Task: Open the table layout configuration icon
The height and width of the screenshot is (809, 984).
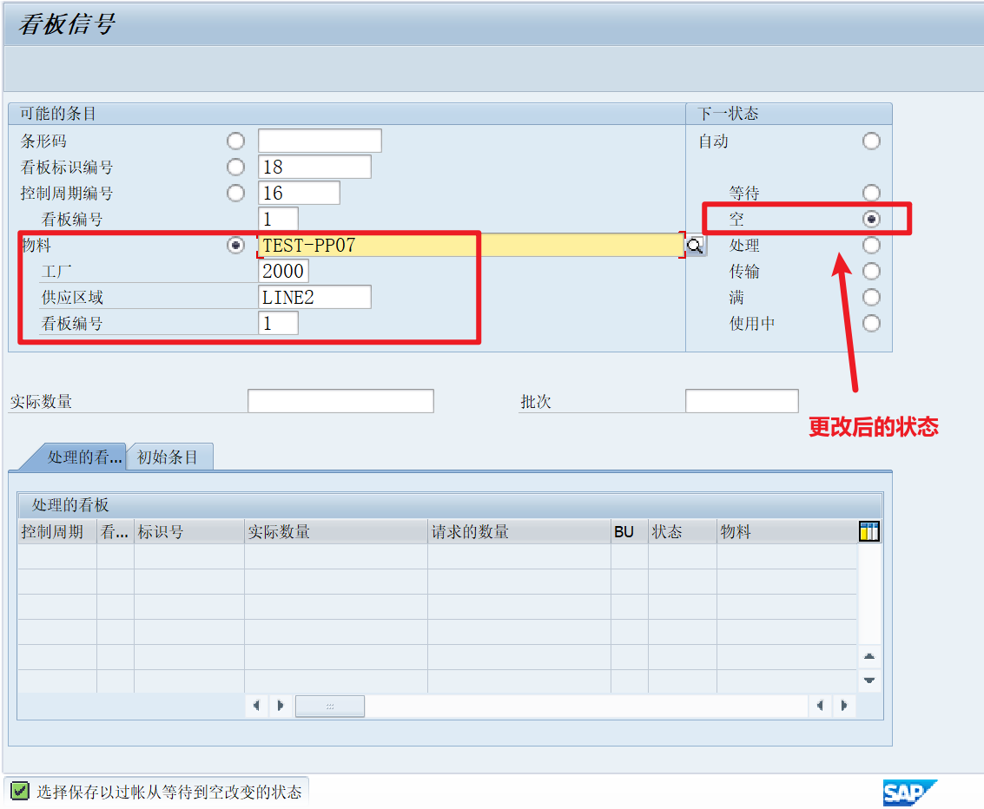Action: tap(868, 531)
